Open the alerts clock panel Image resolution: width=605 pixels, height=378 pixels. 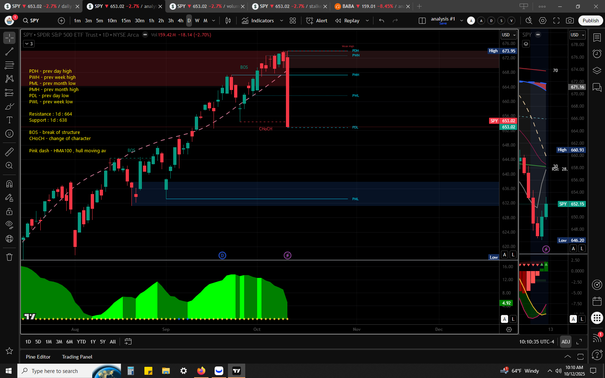pos(597,54)
